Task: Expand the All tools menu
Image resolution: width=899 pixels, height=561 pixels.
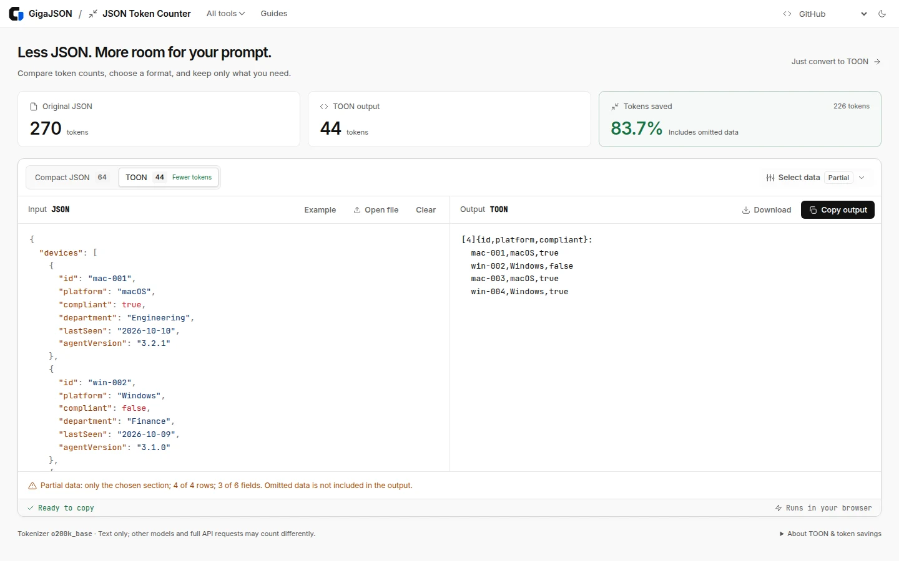Action: [x=226, y=14]
